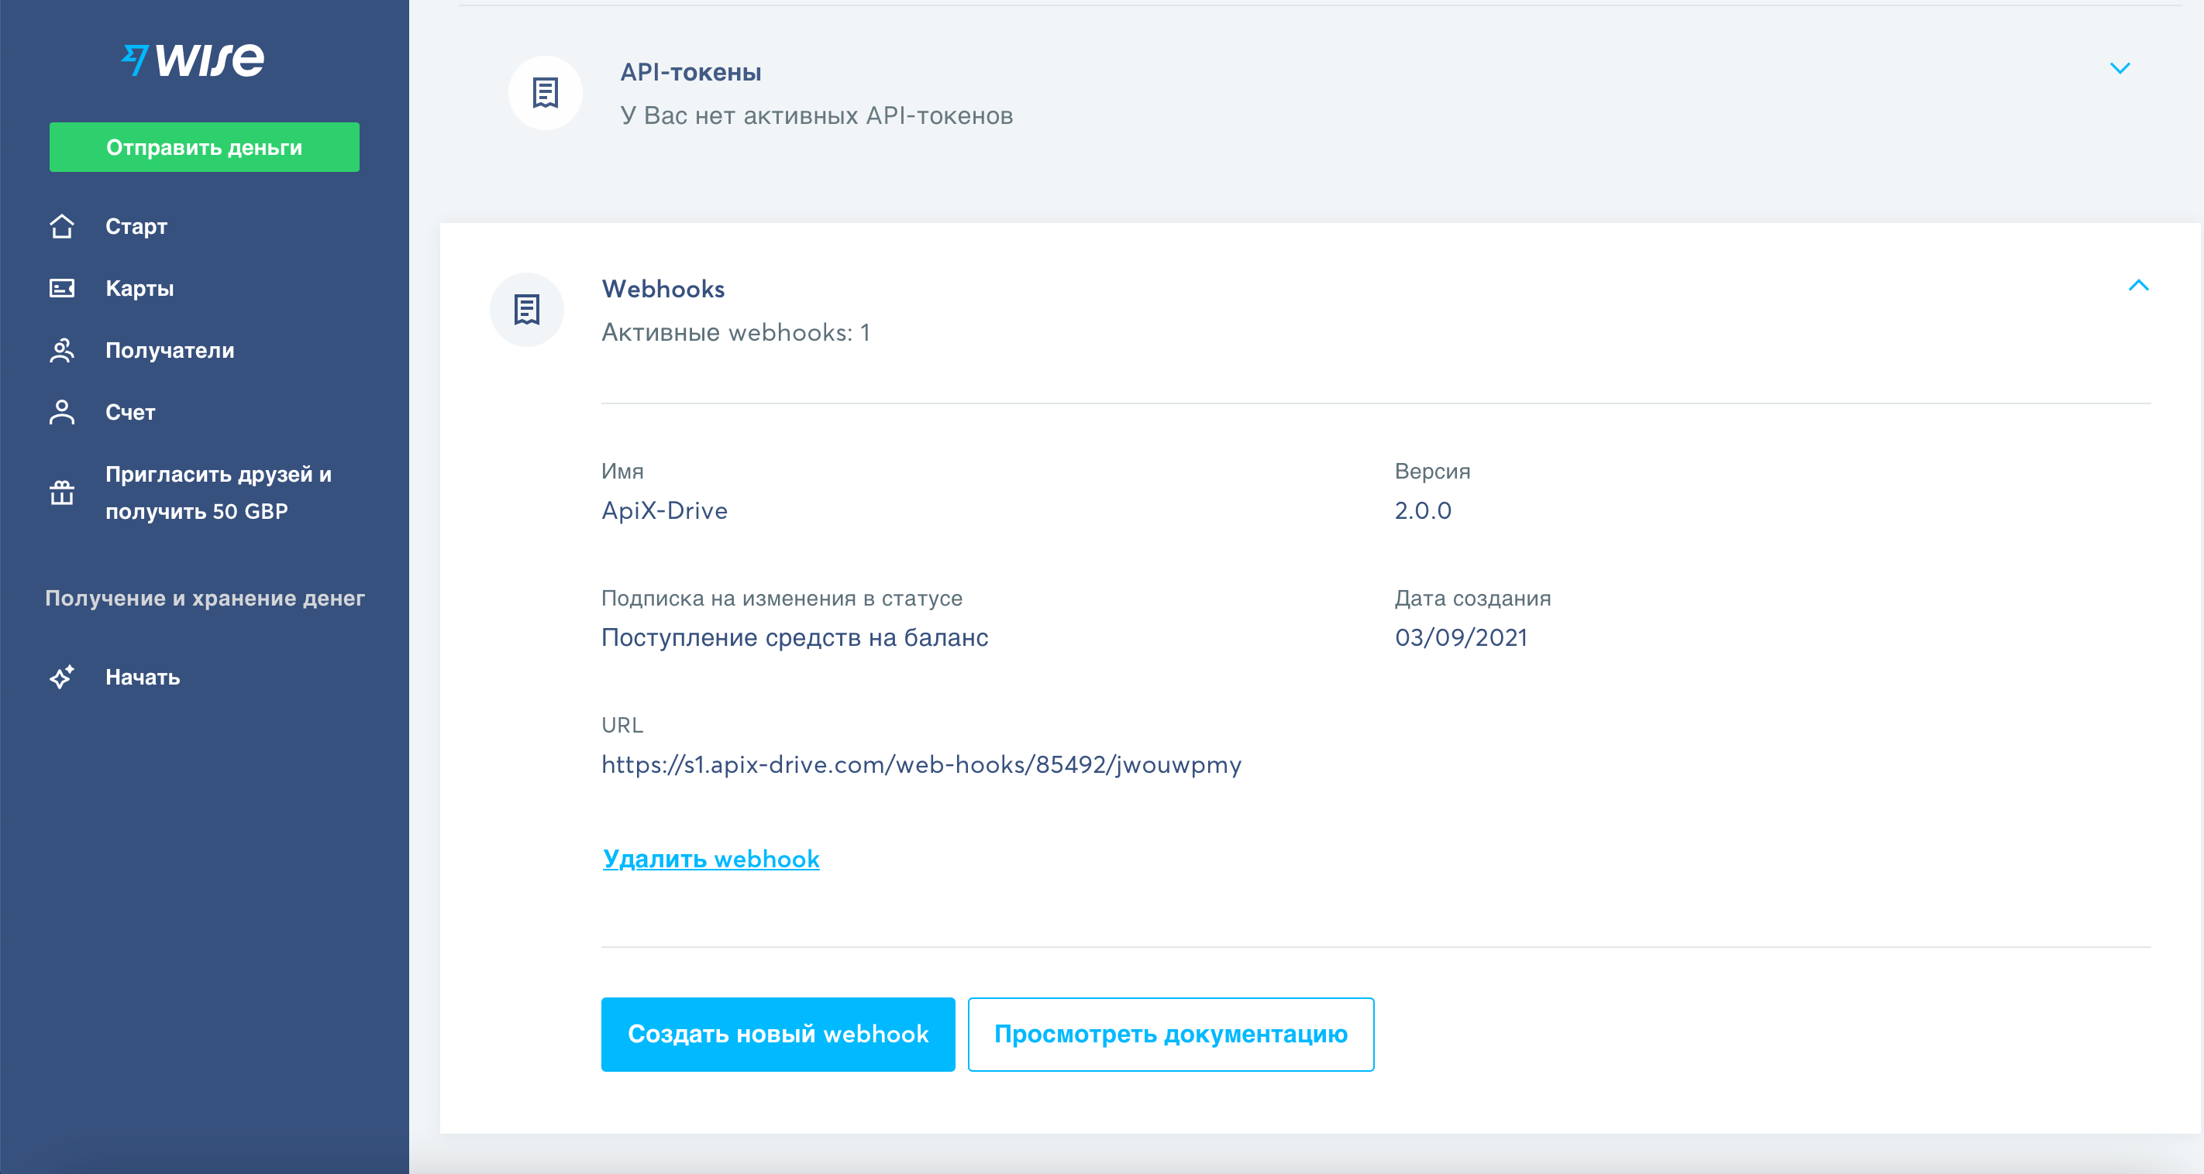Open the Счет menu item
This screenshot has height=1174, width=2204.
130,412
